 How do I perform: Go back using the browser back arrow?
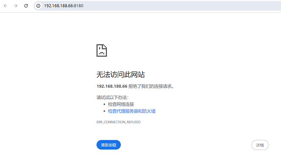coord(5,6)
